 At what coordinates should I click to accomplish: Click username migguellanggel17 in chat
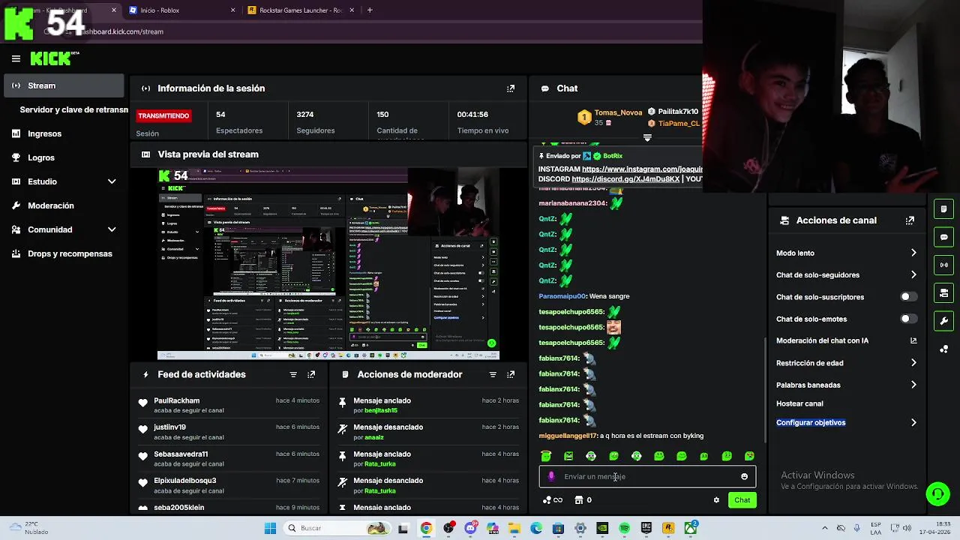click(568, 436)
